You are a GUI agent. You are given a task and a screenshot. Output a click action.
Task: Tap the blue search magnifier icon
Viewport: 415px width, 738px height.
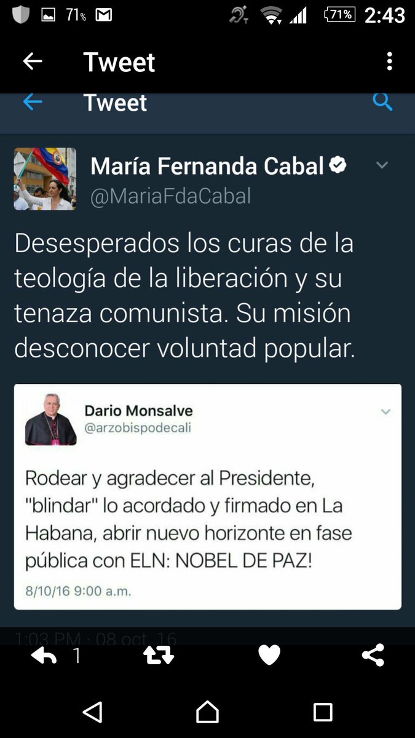coord(382,102)
